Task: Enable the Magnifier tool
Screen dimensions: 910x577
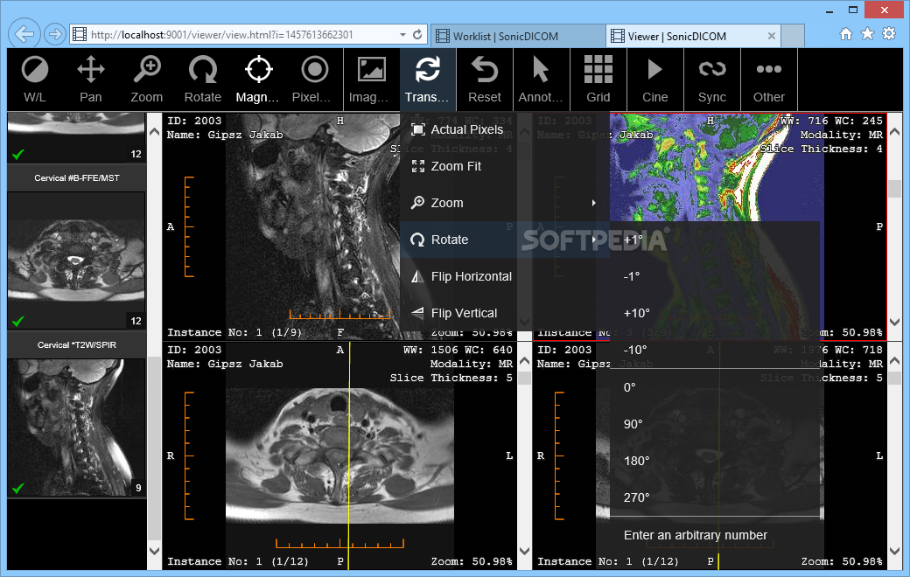Action: point(258,80)
